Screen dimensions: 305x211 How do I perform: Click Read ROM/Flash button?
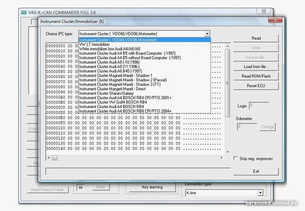[256, 76]
